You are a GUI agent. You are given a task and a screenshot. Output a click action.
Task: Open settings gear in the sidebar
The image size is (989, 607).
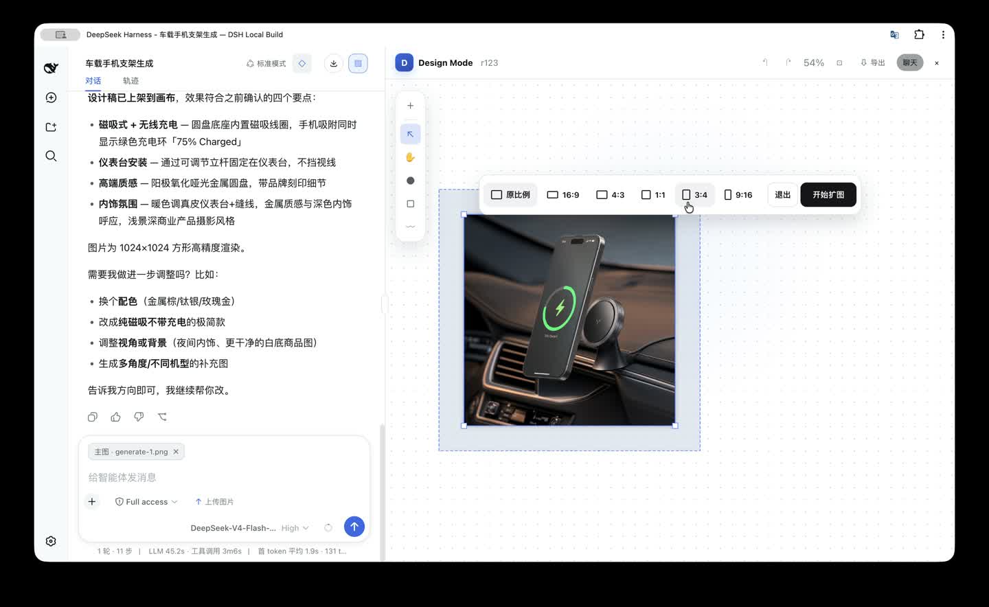(51, 541)
